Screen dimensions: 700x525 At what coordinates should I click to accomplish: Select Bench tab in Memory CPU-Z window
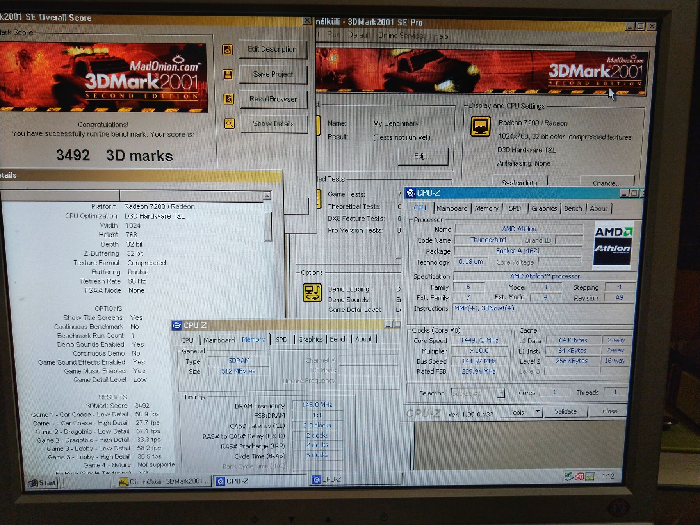pos(338,339)
